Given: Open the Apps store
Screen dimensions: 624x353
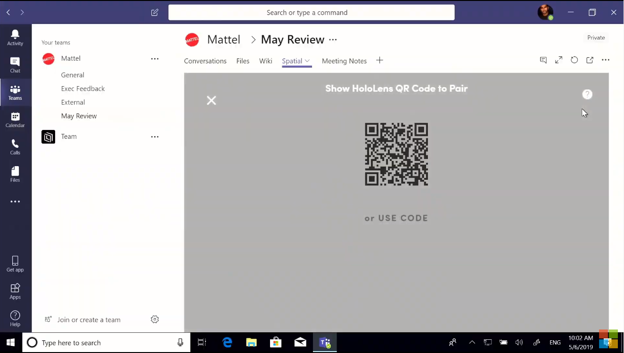Looking at the screenshot, I should (15, 291).
